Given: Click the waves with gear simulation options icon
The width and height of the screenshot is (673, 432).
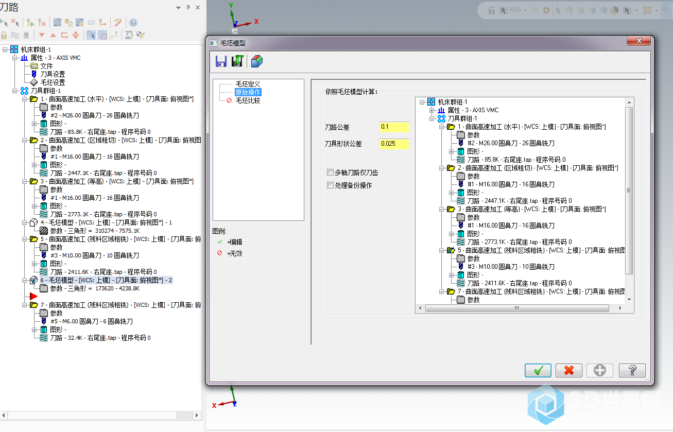Looking at the screenshot, I should coord(80,23).
